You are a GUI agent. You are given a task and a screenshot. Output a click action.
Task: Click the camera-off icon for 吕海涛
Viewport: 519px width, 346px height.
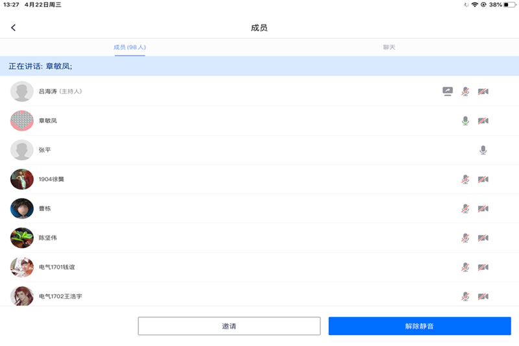click(x=483, y=92)
